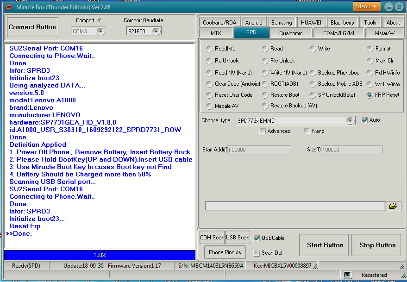Enable the Scan Def checkbox
This screenshot has width=407, height=282.
[257, 253]
